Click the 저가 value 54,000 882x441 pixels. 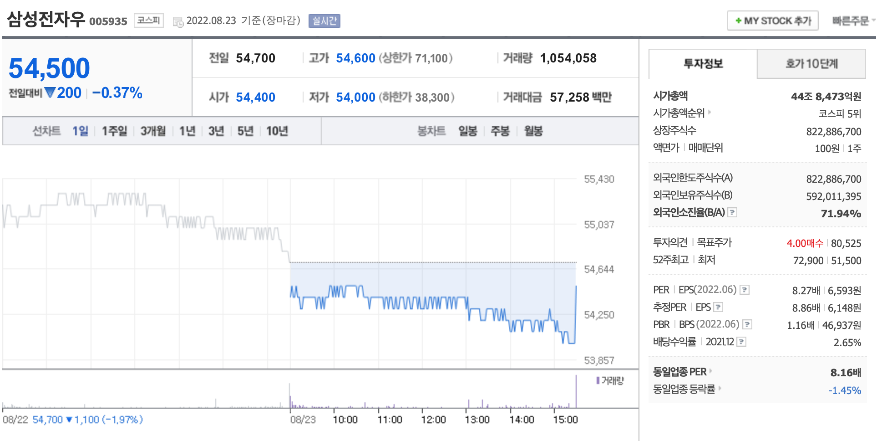point(355,97)
